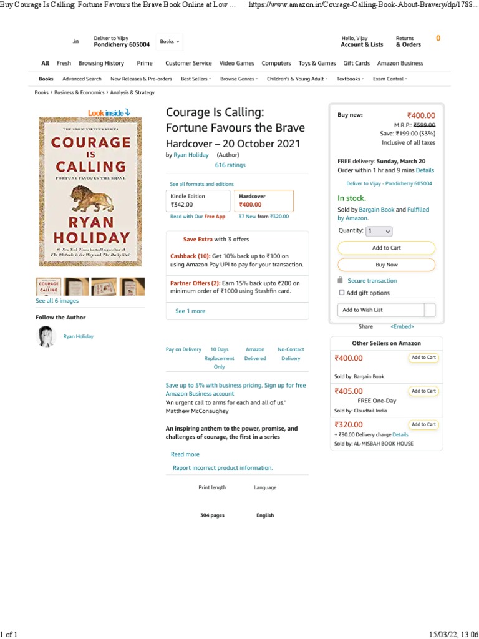Open the Best Sellers menu
Screen dimensions: 479x639
click(x=196, y=79)
